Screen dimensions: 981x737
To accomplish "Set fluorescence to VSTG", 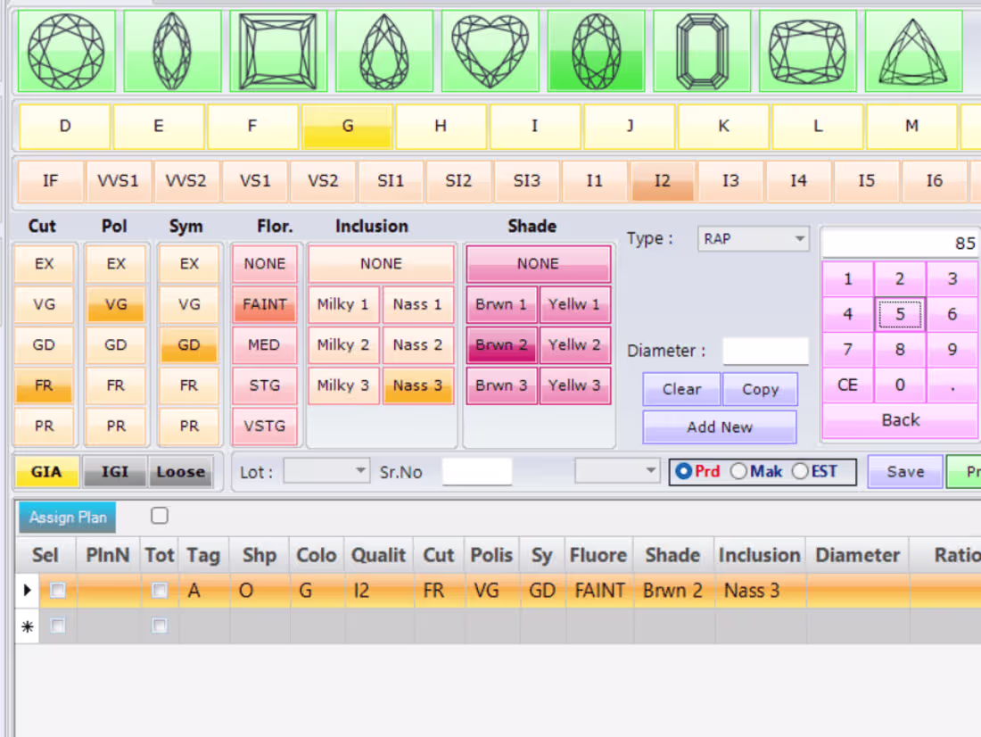I will (265, 426).
